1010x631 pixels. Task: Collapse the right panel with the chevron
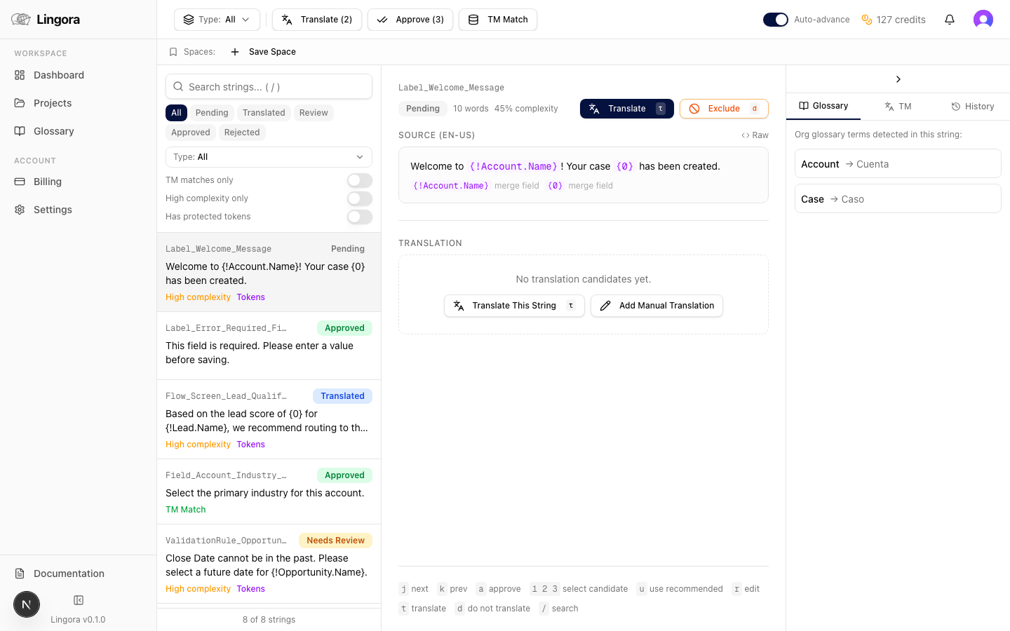[x=898, y=79]
